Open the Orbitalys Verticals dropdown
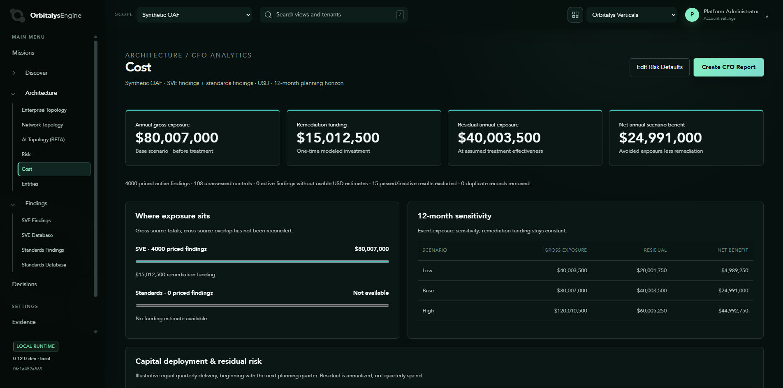The height and width of the screenshot is (388, 783). [x=632, y=15]
